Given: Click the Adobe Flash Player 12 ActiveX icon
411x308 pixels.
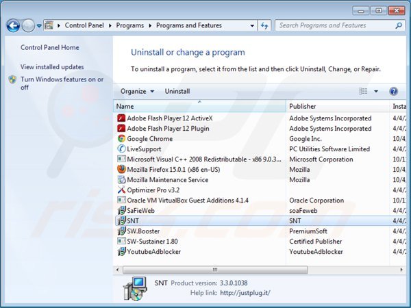Looking at the screenshot, I should [x=121, y=118].
